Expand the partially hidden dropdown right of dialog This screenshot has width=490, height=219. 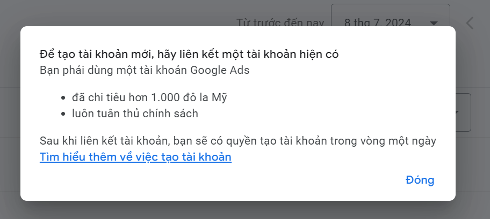point(463,112)
